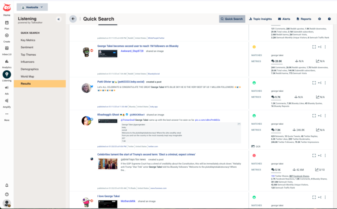Change positive sentiment on Patti Olivier result
Screen dimensions: 337x209
click(254, 83)
